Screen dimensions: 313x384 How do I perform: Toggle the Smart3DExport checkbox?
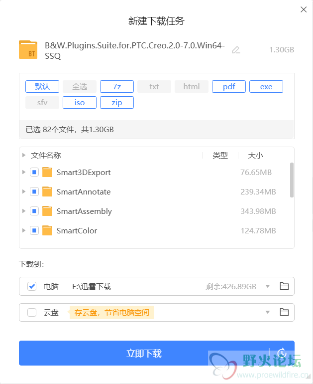click(x=34, y=172)
